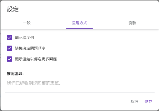Click the 隨機決定問題順序 label text

[30, 48]
